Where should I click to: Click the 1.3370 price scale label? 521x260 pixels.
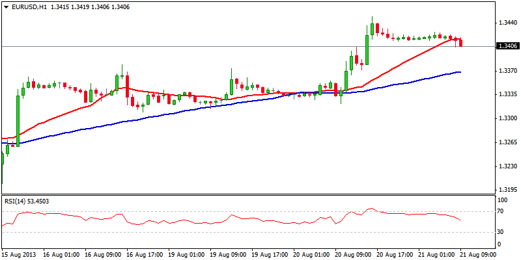click(x=507, y=71)
